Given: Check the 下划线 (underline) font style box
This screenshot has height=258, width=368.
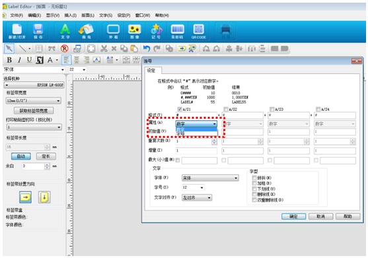Looking at the screenshot, I should pos(254,189).
